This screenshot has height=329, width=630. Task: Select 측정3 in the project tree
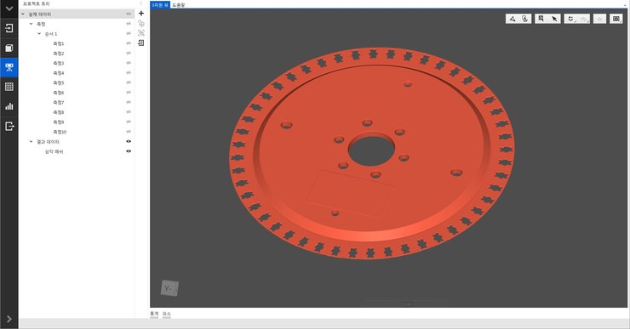click(59, 63)
